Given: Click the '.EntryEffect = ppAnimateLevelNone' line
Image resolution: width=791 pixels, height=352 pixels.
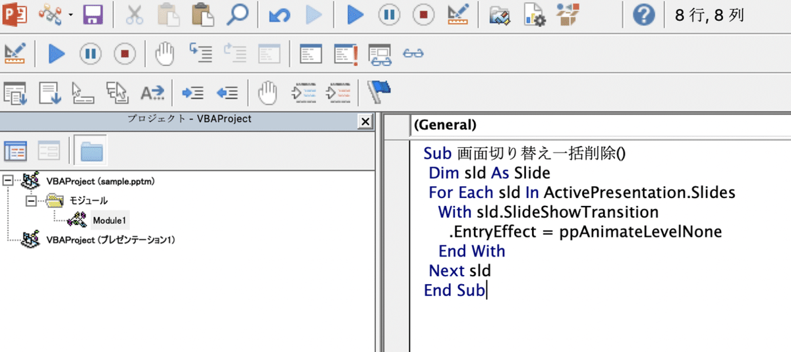Looking at the screenshot, I should 585,232.
